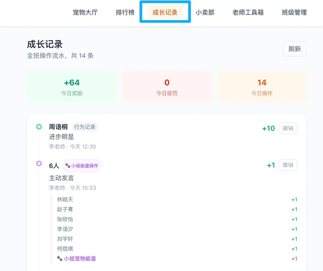The image size is (323, 271).
Task: Click the 6人 group label
Action: pyautogui.click(x=54, y=166)
